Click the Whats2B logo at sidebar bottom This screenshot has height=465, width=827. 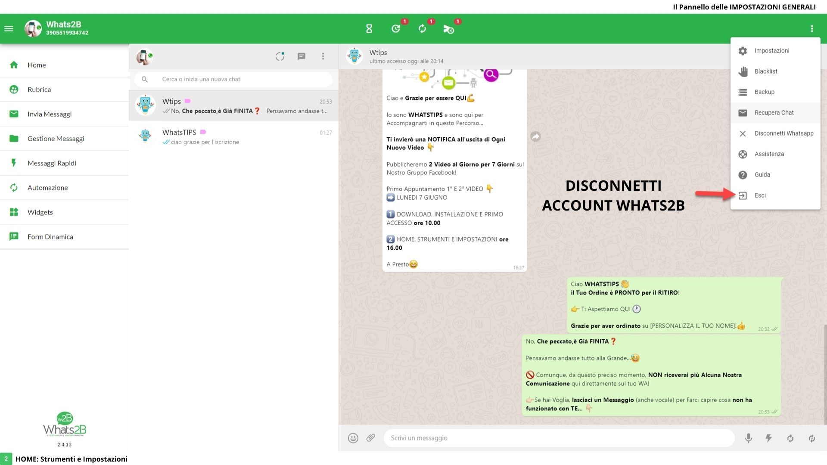click(65, 425)
